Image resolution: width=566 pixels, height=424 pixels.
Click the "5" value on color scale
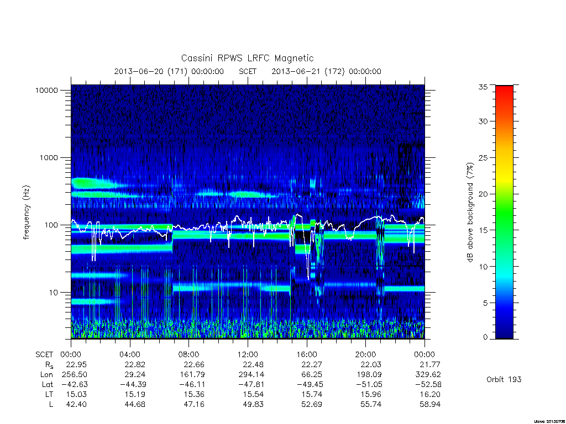click(485, 303)
